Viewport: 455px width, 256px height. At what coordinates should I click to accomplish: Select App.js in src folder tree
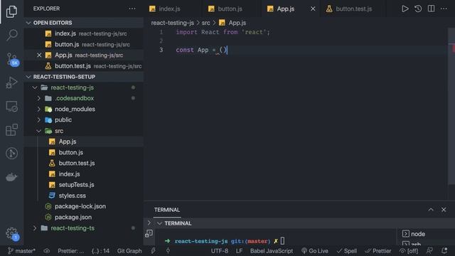click(84, 142)
